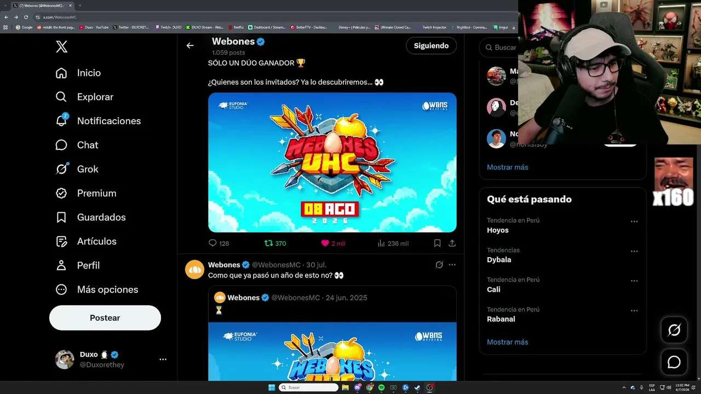Viewport: 701px width, 394px height.
Task: Open the quoted Webones post from 24 jun. 2025
Action: tap(332, 333)
